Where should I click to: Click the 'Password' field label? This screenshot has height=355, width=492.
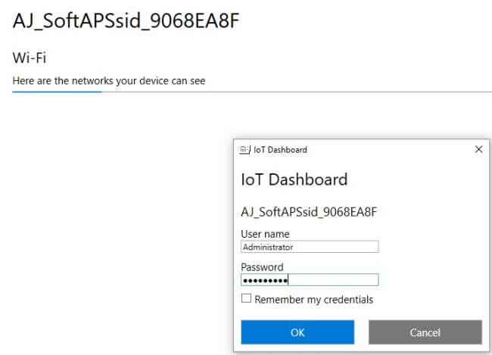tap(262, 267)
